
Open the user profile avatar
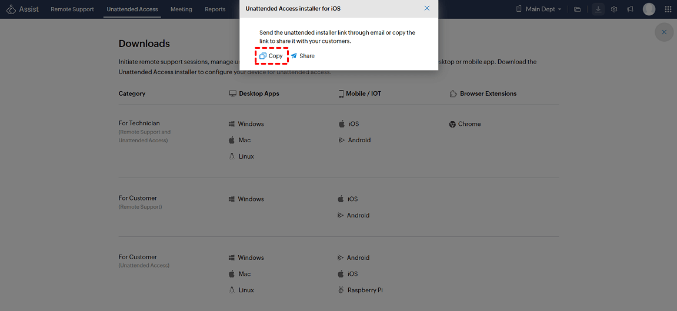point(649,9)
